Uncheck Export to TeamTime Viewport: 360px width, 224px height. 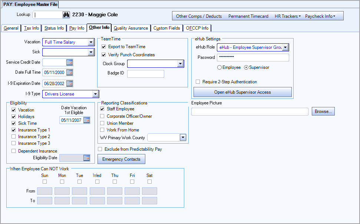103,46
